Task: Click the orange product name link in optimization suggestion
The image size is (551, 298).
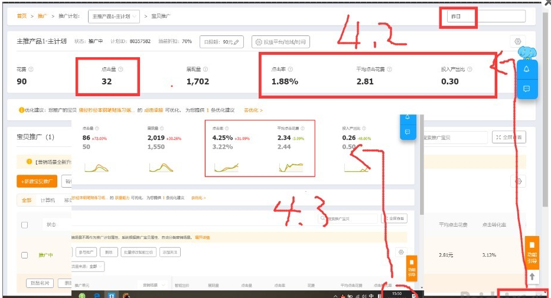Action: 106,110
